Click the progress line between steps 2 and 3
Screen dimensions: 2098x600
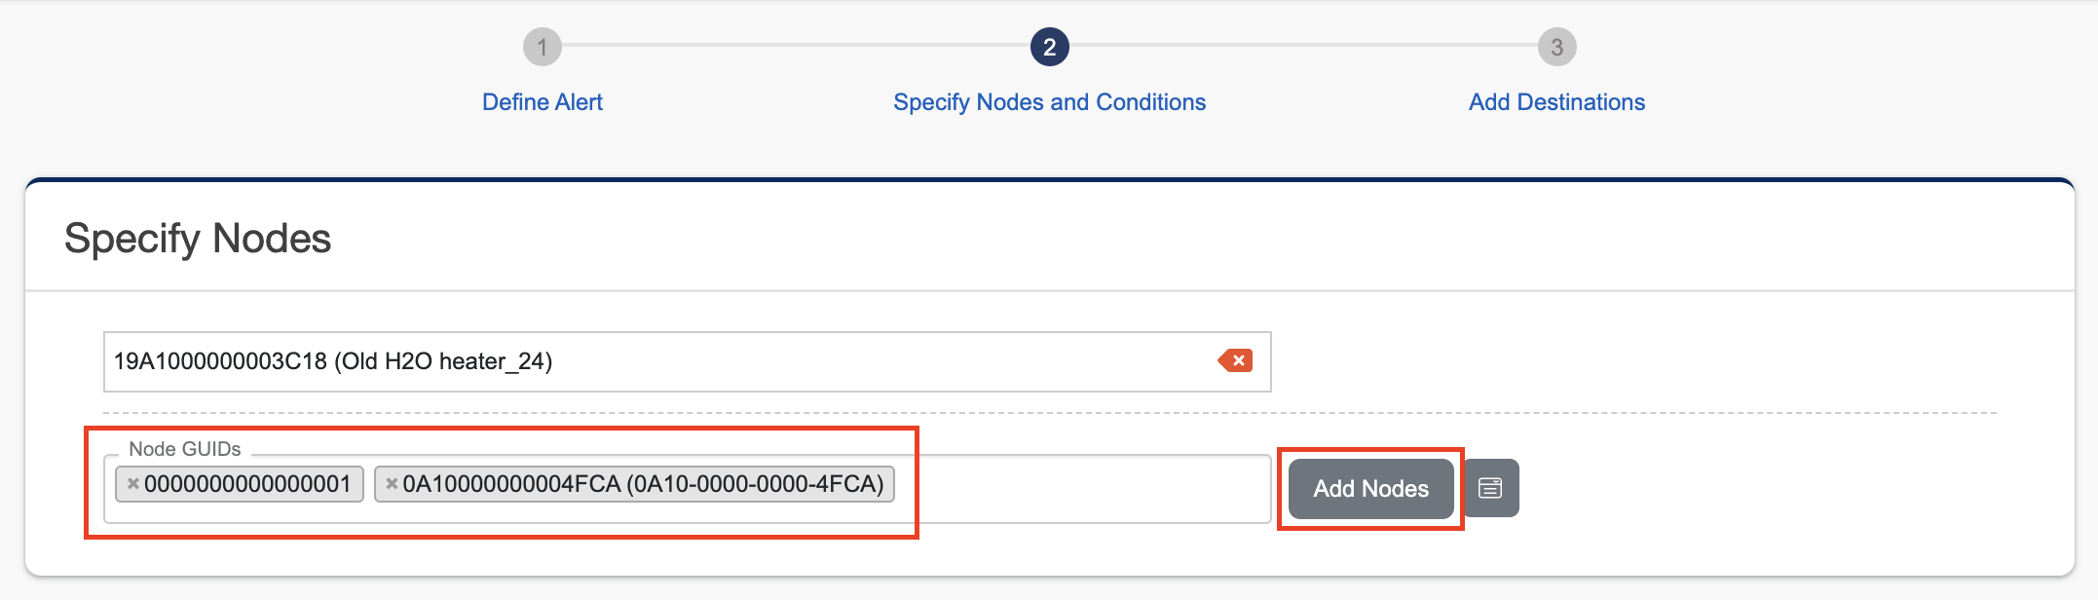[1303, 45]
